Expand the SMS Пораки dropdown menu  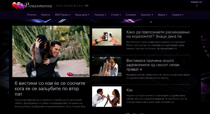point(62,15)
